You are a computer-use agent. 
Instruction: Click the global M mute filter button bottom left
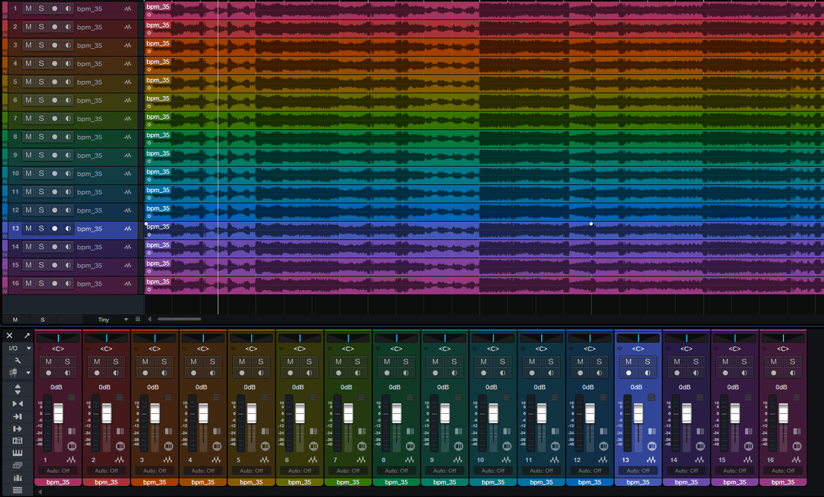coord(15,319)
